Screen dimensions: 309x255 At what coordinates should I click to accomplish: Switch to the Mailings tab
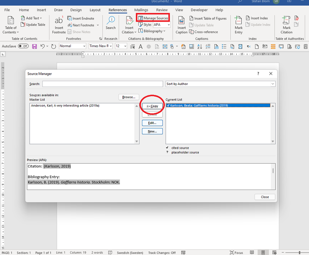pos(141,10)
